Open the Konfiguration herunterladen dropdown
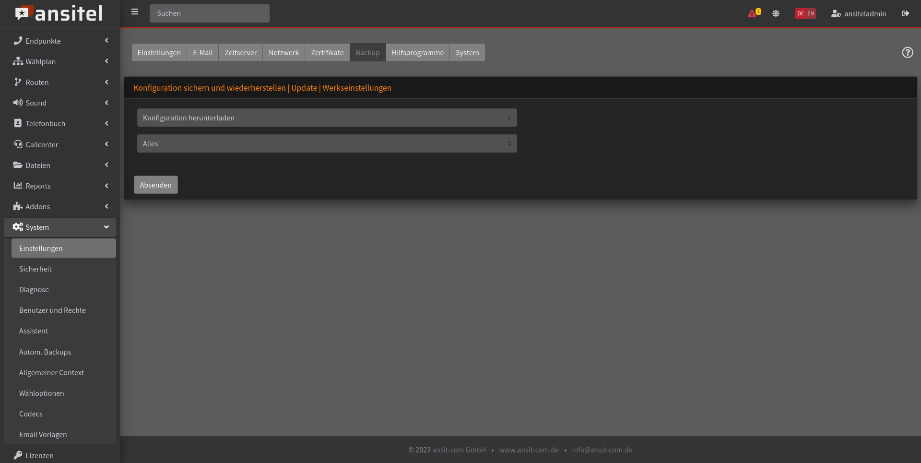921x463 pixels. pos(327,118)
